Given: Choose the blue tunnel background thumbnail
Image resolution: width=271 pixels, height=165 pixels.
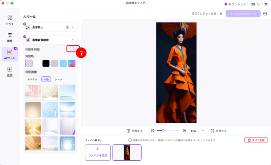Looking at the screenshot, I should [x=67, y=143].
